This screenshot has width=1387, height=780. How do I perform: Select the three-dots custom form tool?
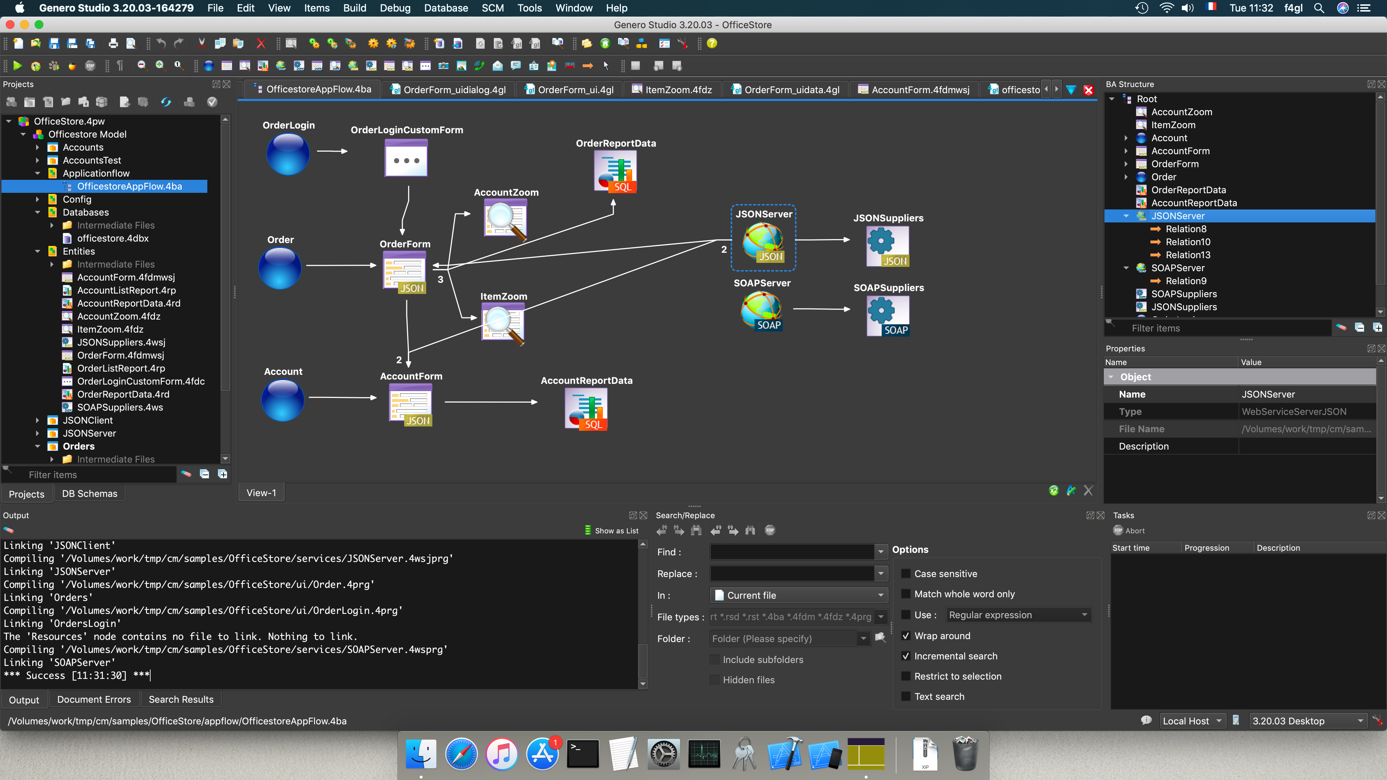click(x=425, y=66)
